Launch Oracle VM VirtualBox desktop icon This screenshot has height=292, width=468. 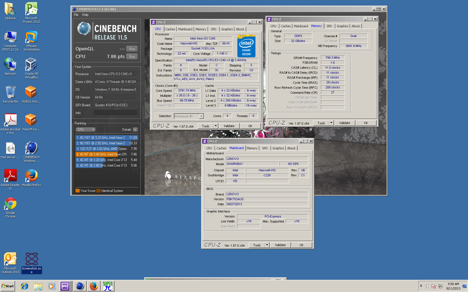tap(31, 68)
